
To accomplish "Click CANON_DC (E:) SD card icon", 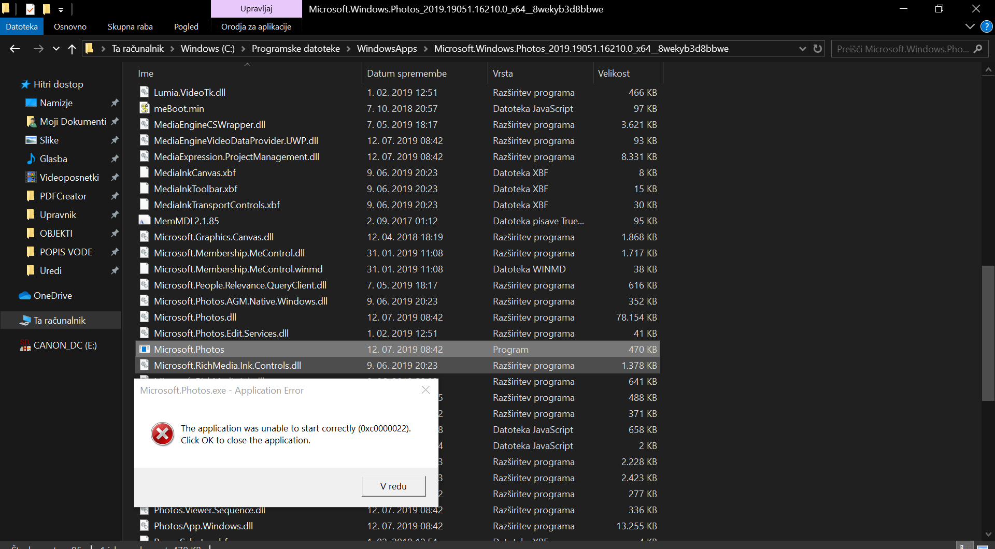I will (x=25, y=345).
